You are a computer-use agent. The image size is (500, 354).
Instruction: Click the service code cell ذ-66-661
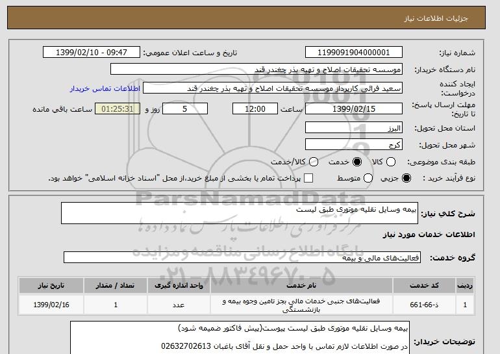pos(424,305)
